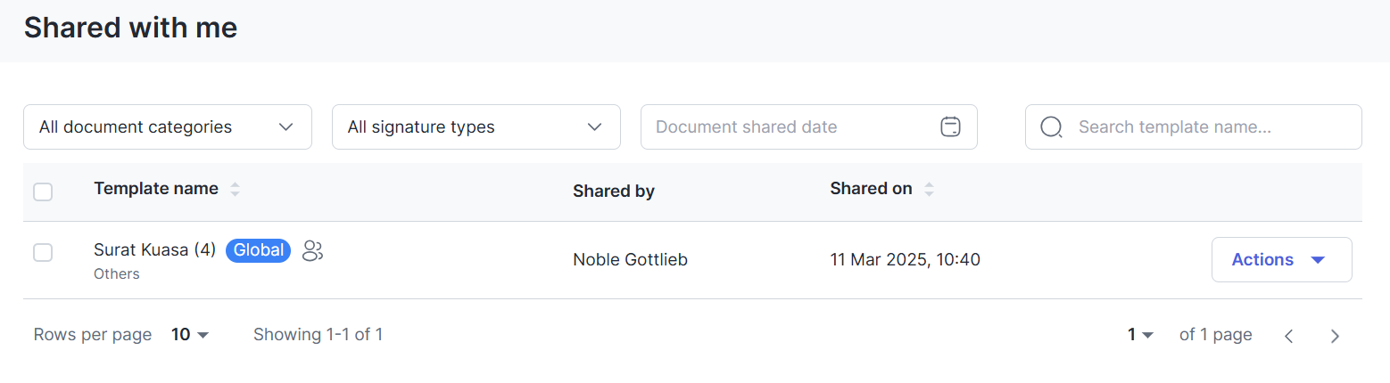Sort by Template name arrows
This screenshot has height=383, width=1390.
236,189
